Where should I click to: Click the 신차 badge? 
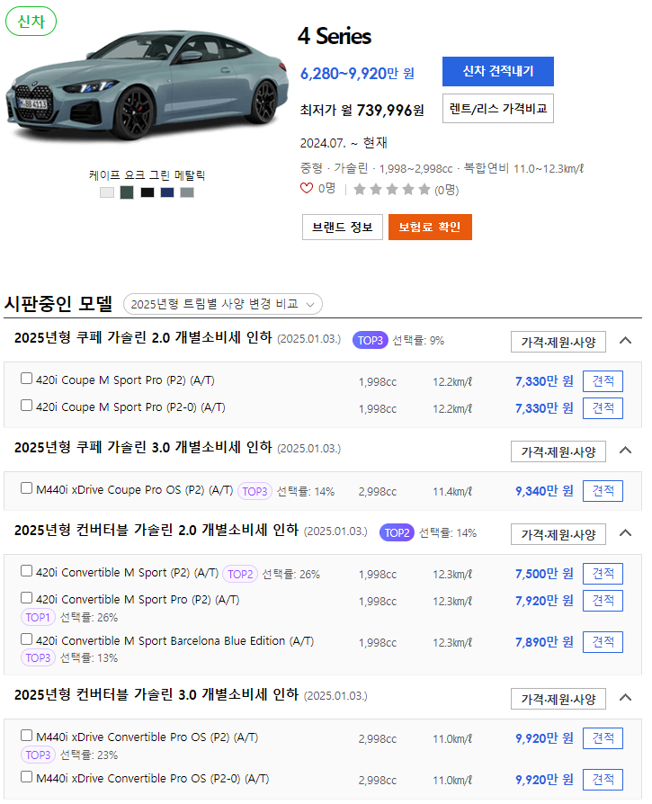31,22
